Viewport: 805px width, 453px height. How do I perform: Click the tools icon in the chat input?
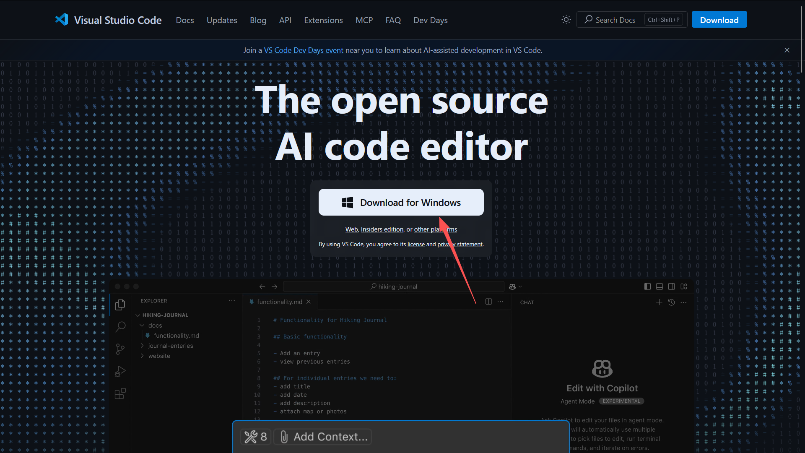[250, 437]
